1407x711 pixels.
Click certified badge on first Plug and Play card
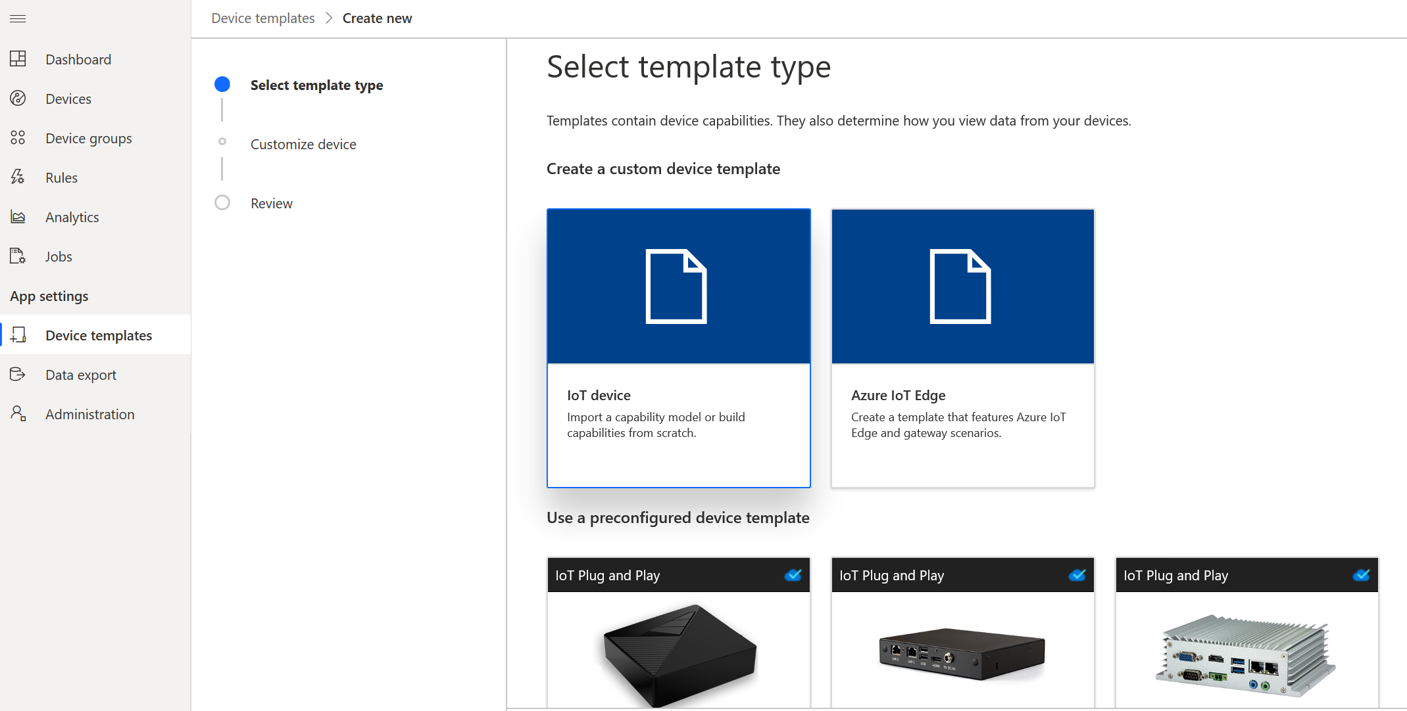tap(793, 575)
